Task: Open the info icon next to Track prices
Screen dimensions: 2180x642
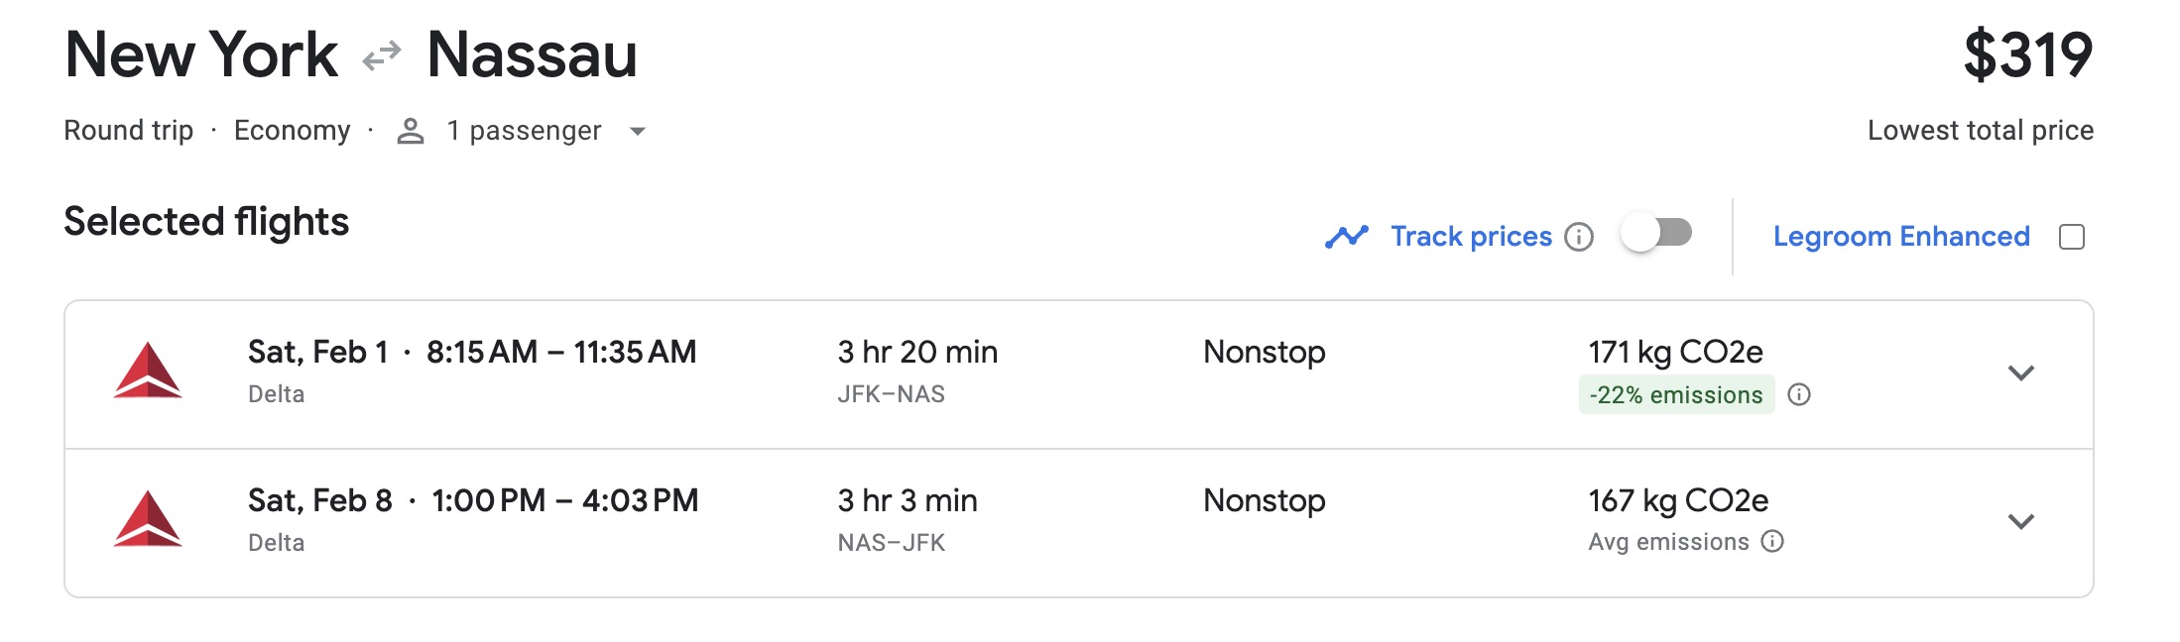Action: tap(1581, 236)
